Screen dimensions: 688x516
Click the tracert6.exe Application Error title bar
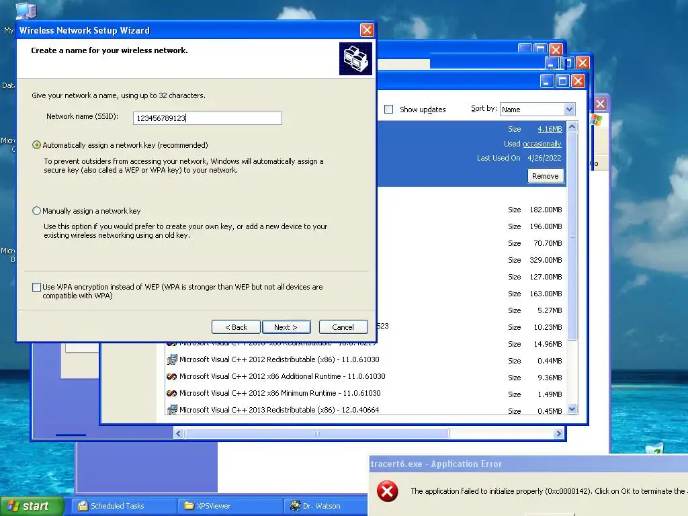(529, 464)
